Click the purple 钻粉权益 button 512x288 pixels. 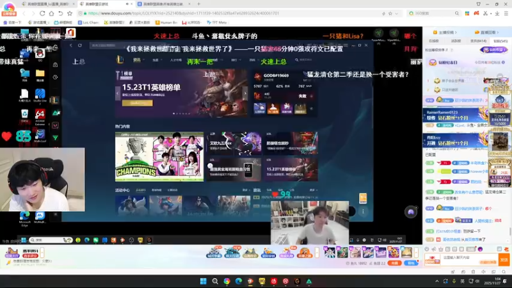tap(493, 50)
